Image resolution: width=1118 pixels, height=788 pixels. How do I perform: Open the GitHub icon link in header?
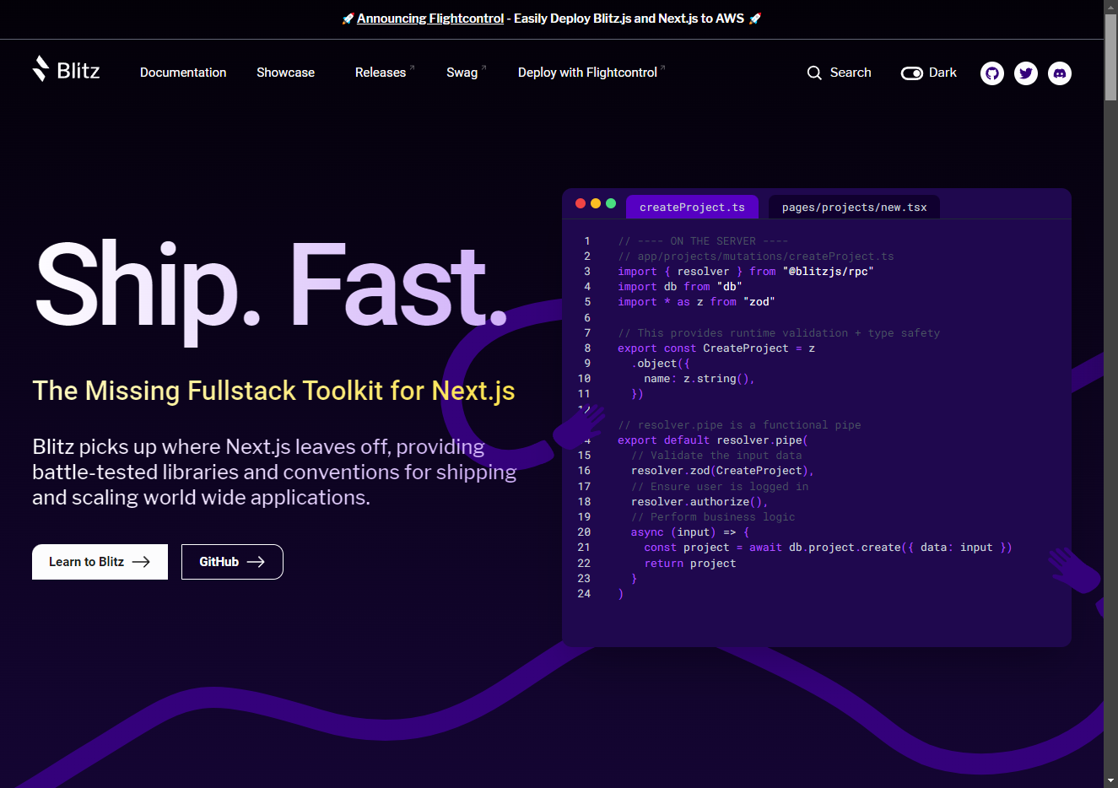coord(992,73)
